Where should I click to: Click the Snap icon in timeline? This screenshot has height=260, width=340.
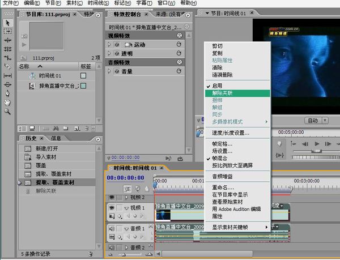coord(128,189)
